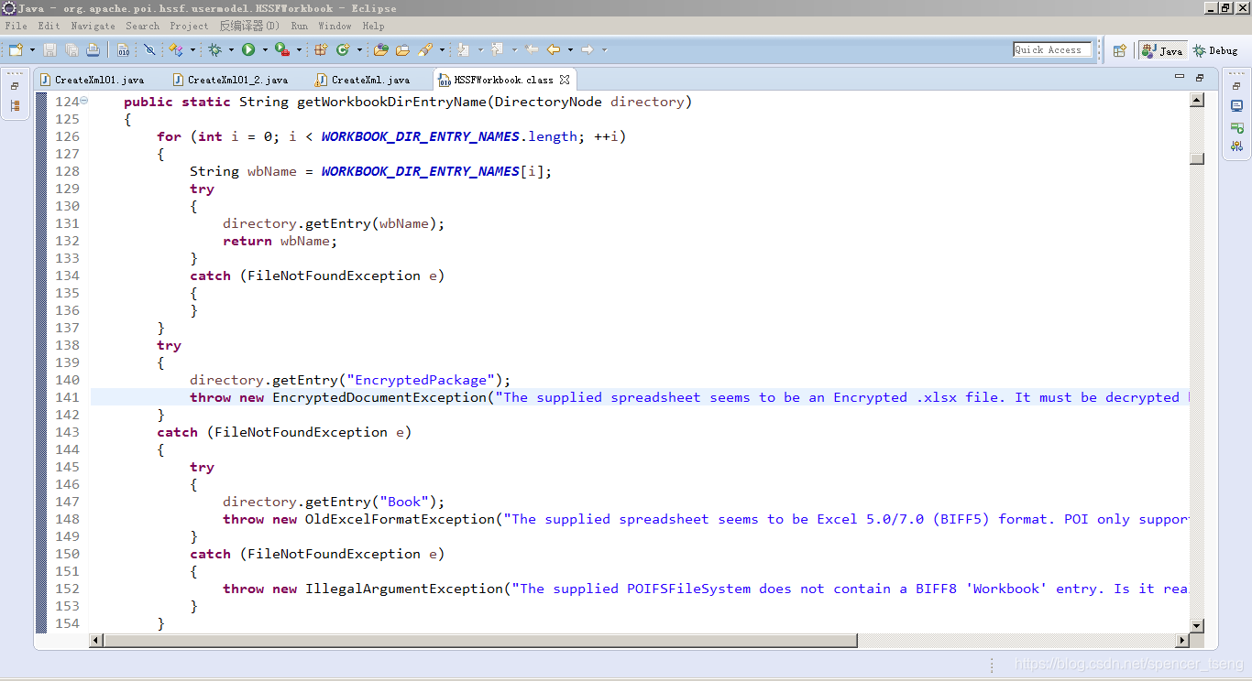Collapse the method fold at line 124
This screenshot has width=1252, height=681.
[84, 101]
